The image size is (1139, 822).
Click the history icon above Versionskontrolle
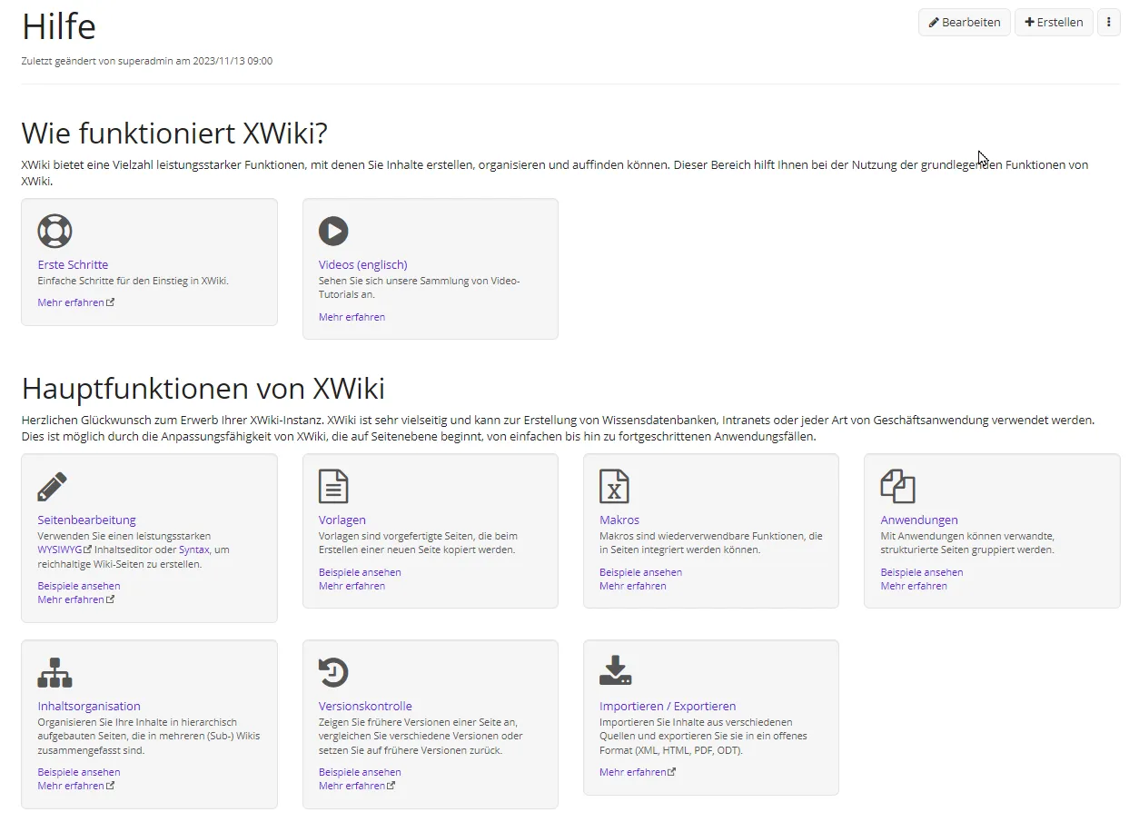pos(333,673)
